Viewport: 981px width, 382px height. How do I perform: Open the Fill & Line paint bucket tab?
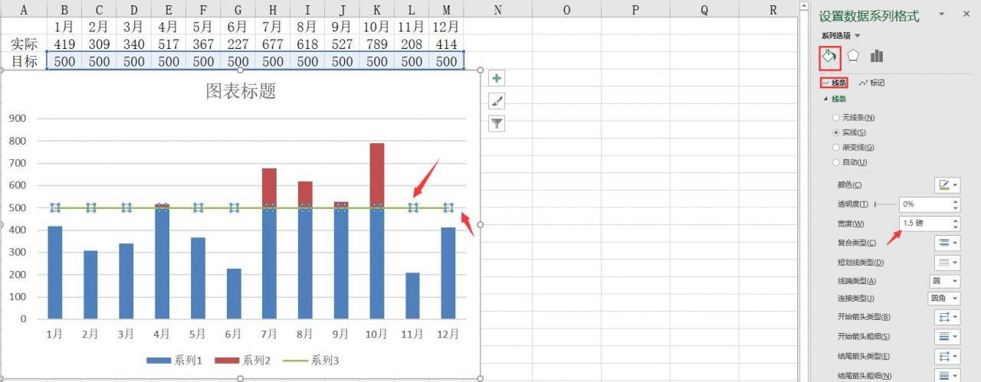830,57
